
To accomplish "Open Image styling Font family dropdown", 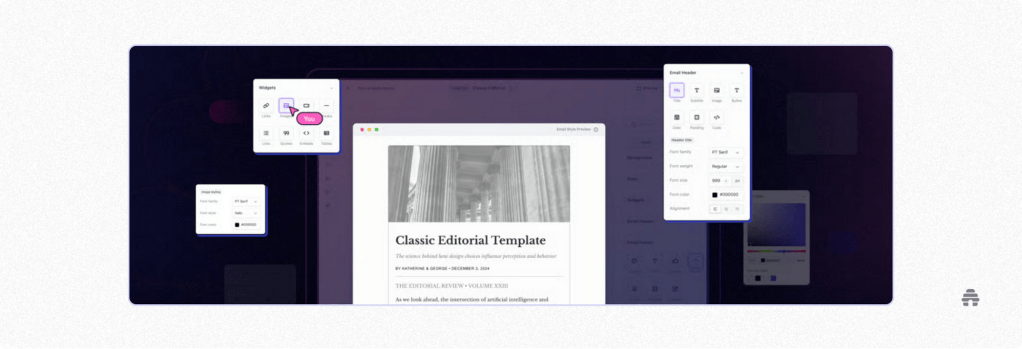I will pos(245,202).
